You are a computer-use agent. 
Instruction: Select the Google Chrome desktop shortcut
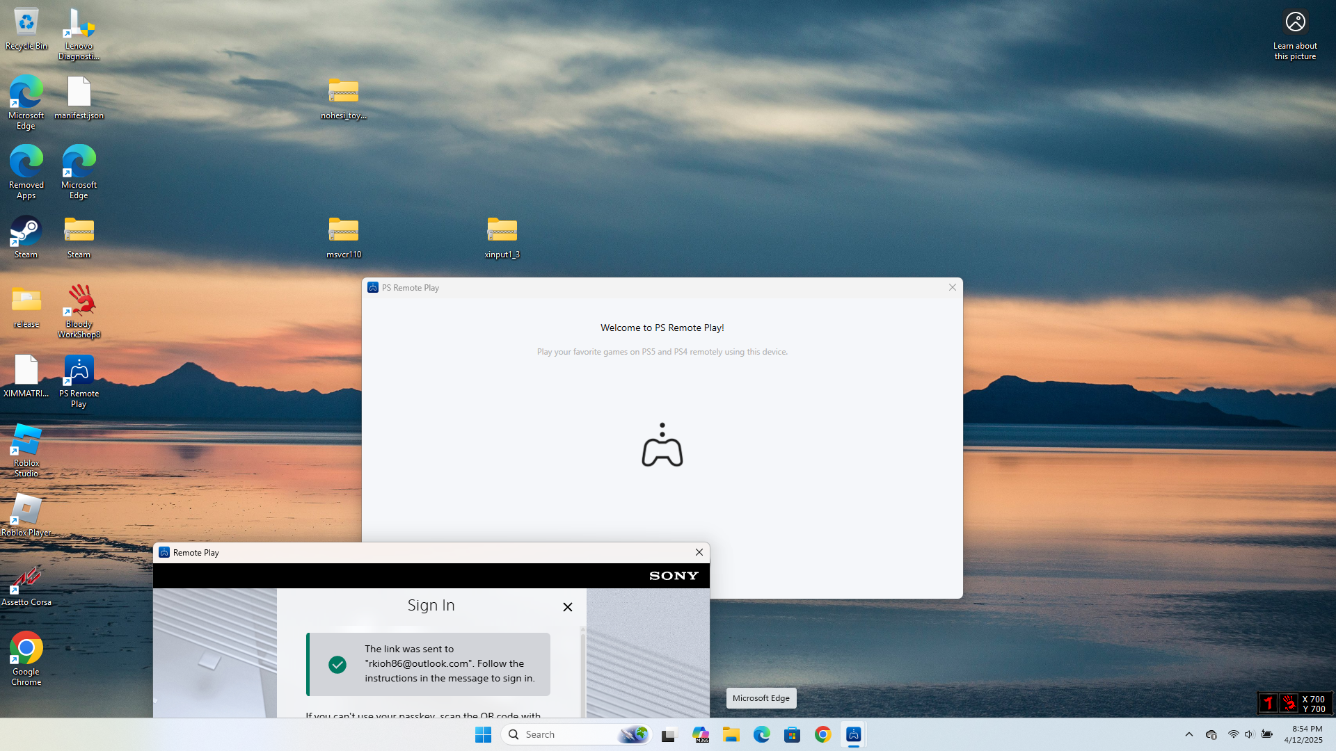(x=26, y=659)
